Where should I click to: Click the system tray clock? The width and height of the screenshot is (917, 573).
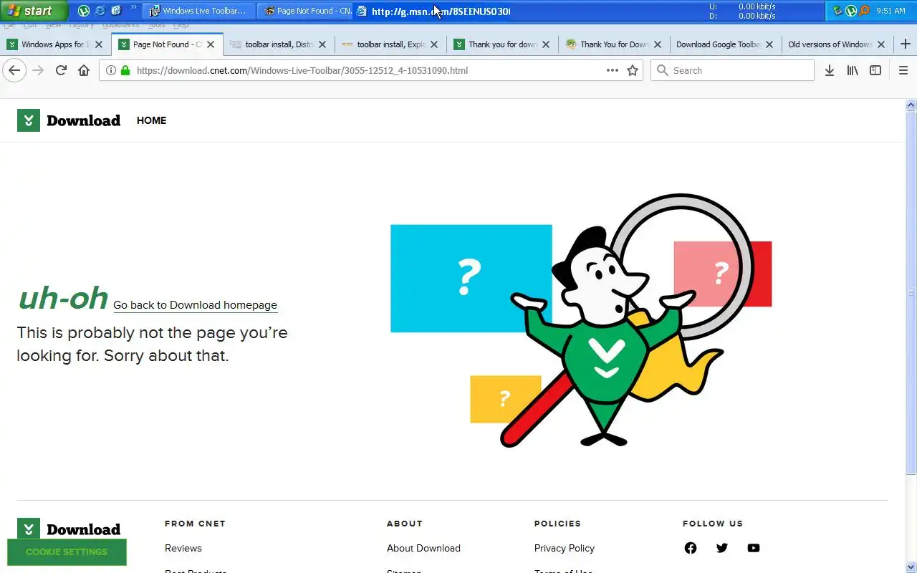pos(890,11)
